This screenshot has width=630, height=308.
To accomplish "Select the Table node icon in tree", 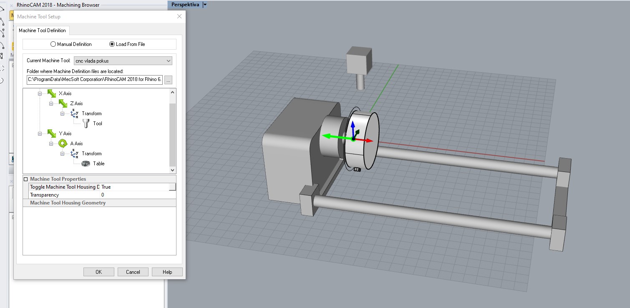I will pos(86,164).
